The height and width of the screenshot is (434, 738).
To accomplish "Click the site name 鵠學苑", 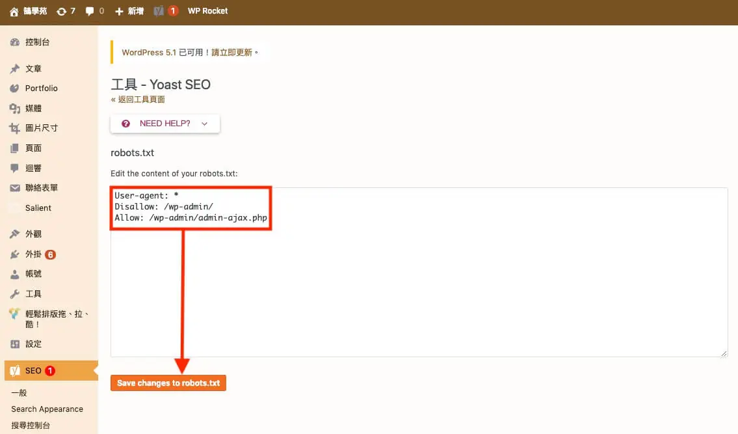I will tap(35, 11).
